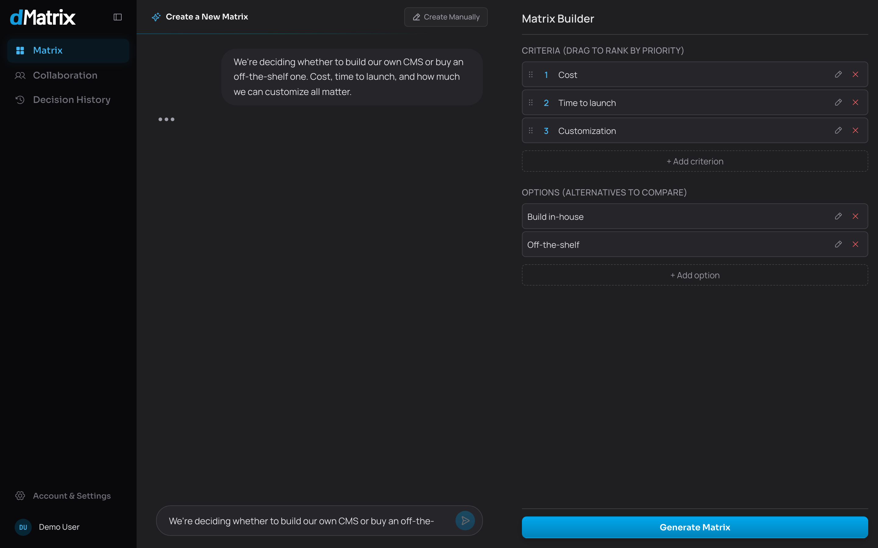The image size is (878, 548).
Task: Remove the Customization criterion
Action: point(855,130)
